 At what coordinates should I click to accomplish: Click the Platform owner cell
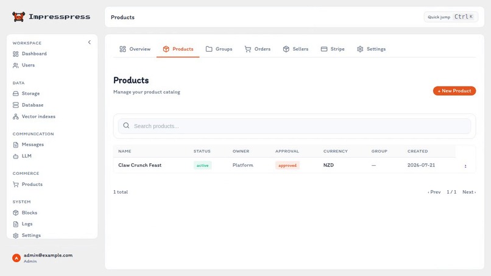pos(242,165)
